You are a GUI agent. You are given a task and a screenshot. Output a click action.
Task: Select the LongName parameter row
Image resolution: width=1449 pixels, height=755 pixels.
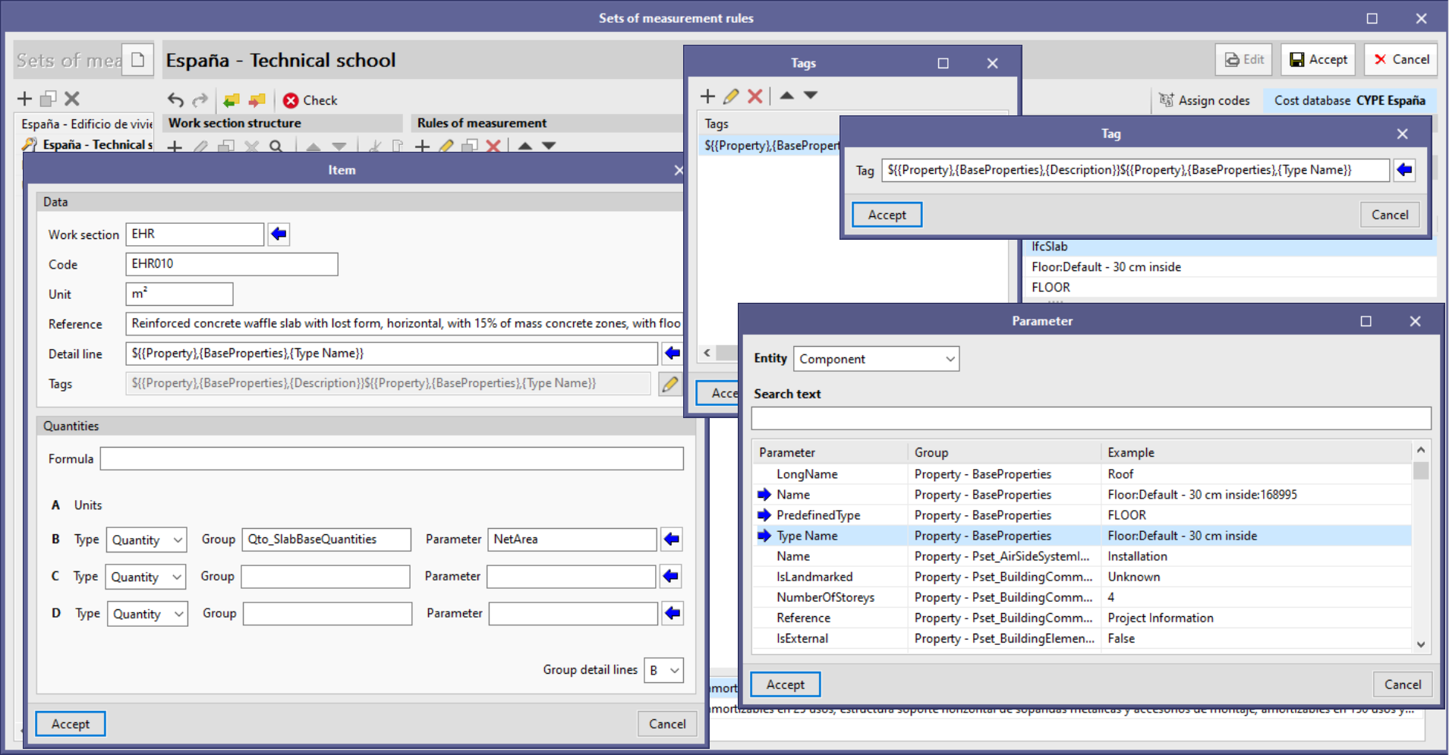coord(1082,474)
